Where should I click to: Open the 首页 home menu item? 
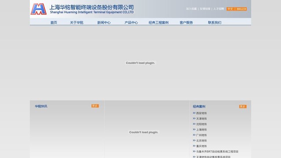click(x=54, y=22)
